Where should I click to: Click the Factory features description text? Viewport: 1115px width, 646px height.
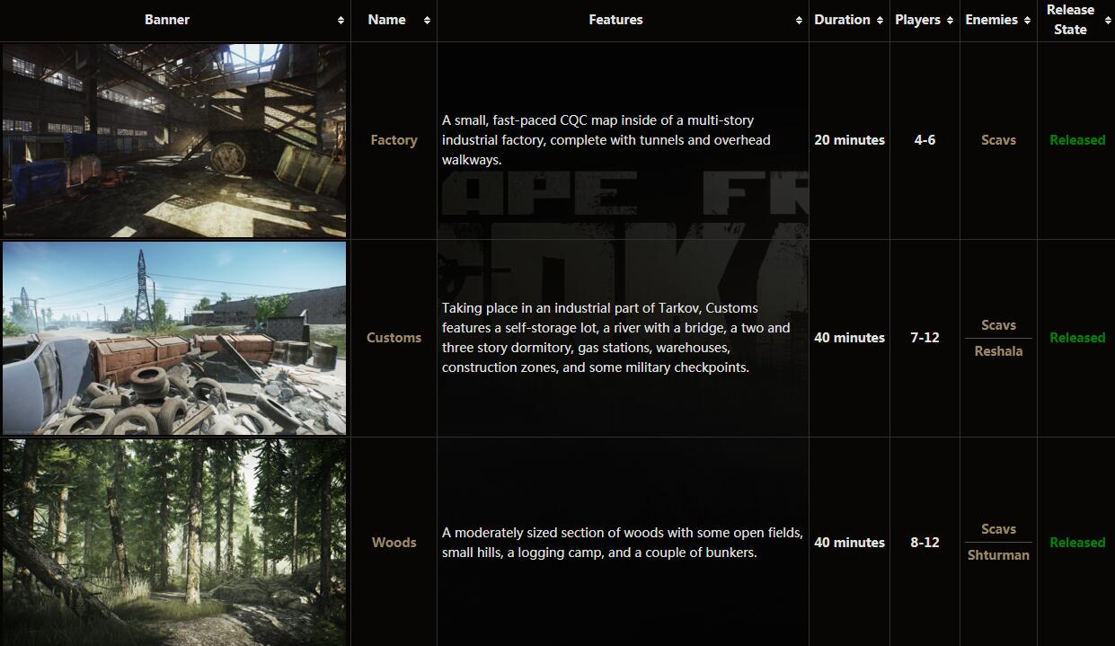pos(606,140)
